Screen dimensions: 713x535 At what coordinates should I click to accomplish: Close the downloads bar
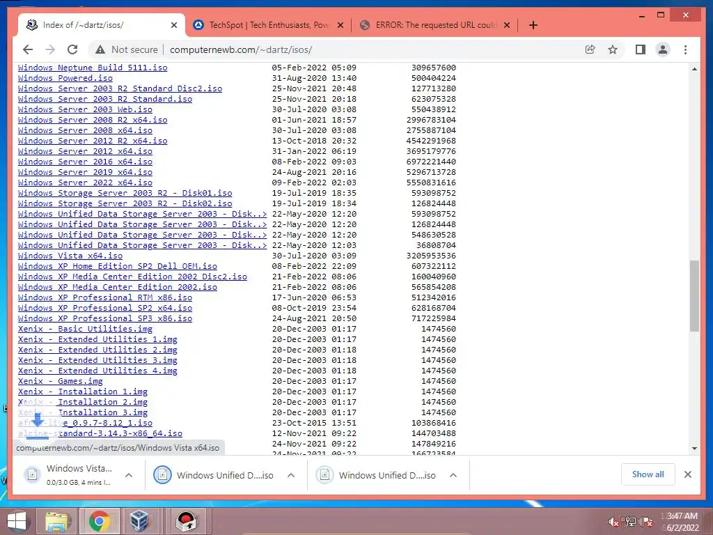[688, 474]
